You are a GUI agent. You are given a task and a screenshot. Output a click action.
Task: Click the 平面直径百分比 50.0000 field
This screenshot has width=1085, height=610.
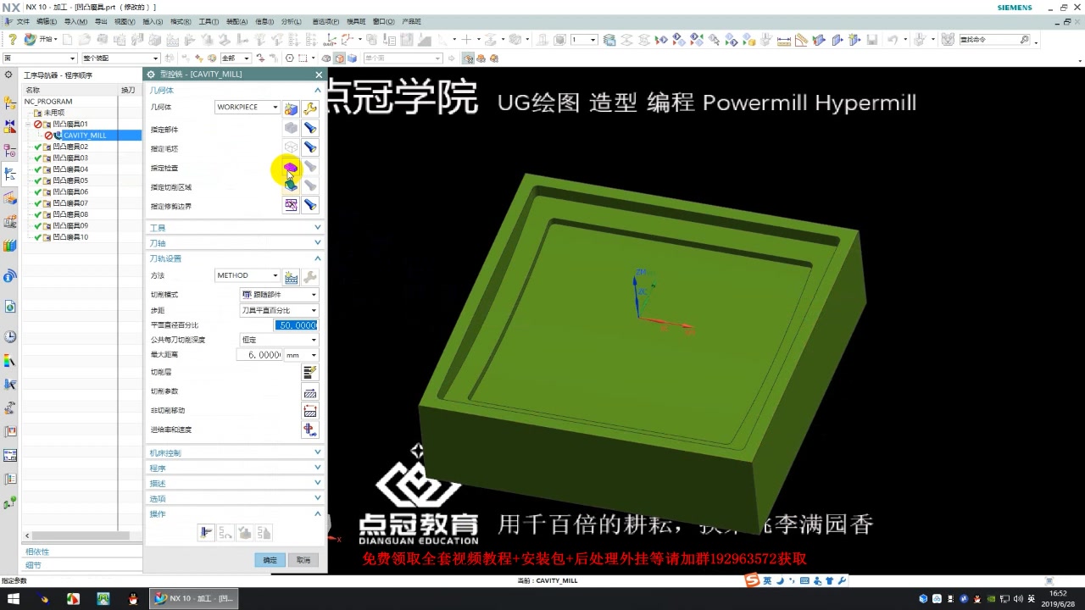pos(296,325)
